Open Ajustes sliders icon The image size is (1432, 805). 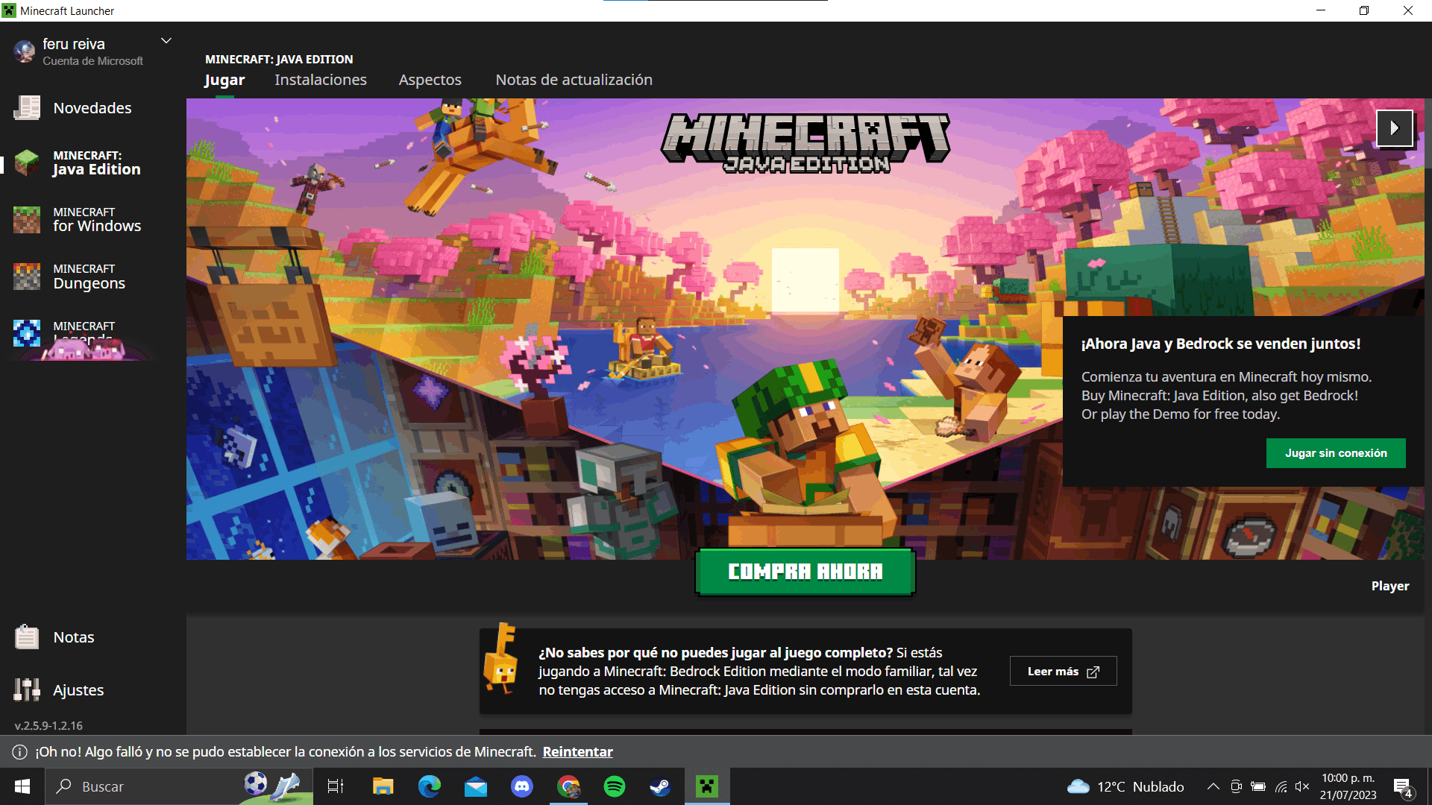point(27,690)
